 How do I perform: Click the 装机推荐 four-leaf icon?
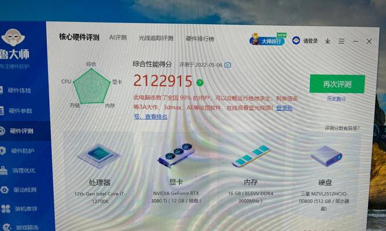(6, 209)
